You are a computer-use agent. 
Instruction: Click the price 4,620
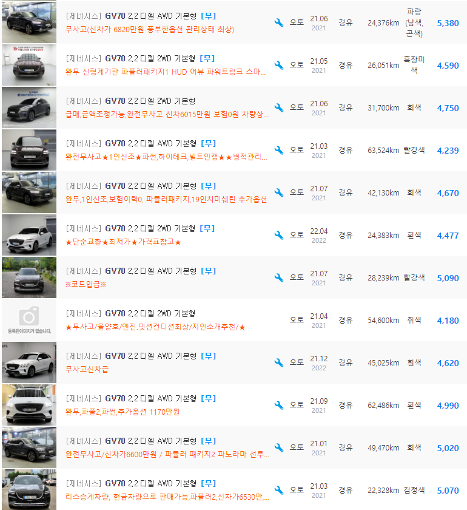448,363
